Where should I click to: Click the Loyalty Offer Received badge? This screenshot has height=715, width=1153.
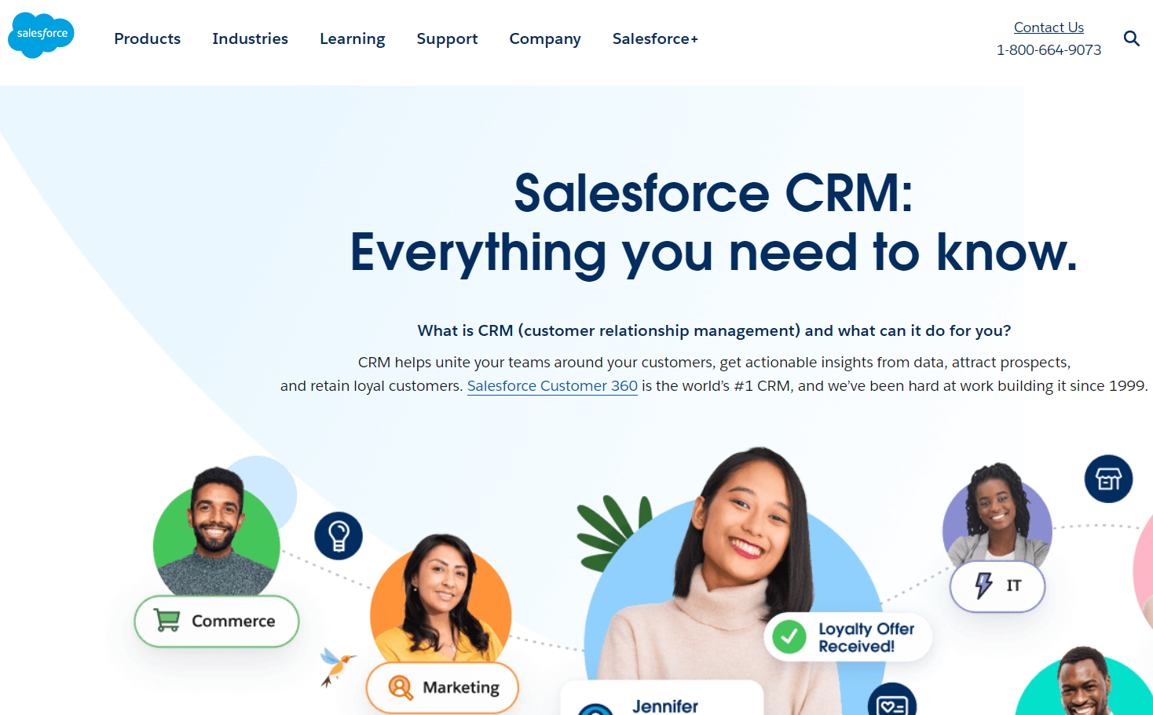(848, 637)
